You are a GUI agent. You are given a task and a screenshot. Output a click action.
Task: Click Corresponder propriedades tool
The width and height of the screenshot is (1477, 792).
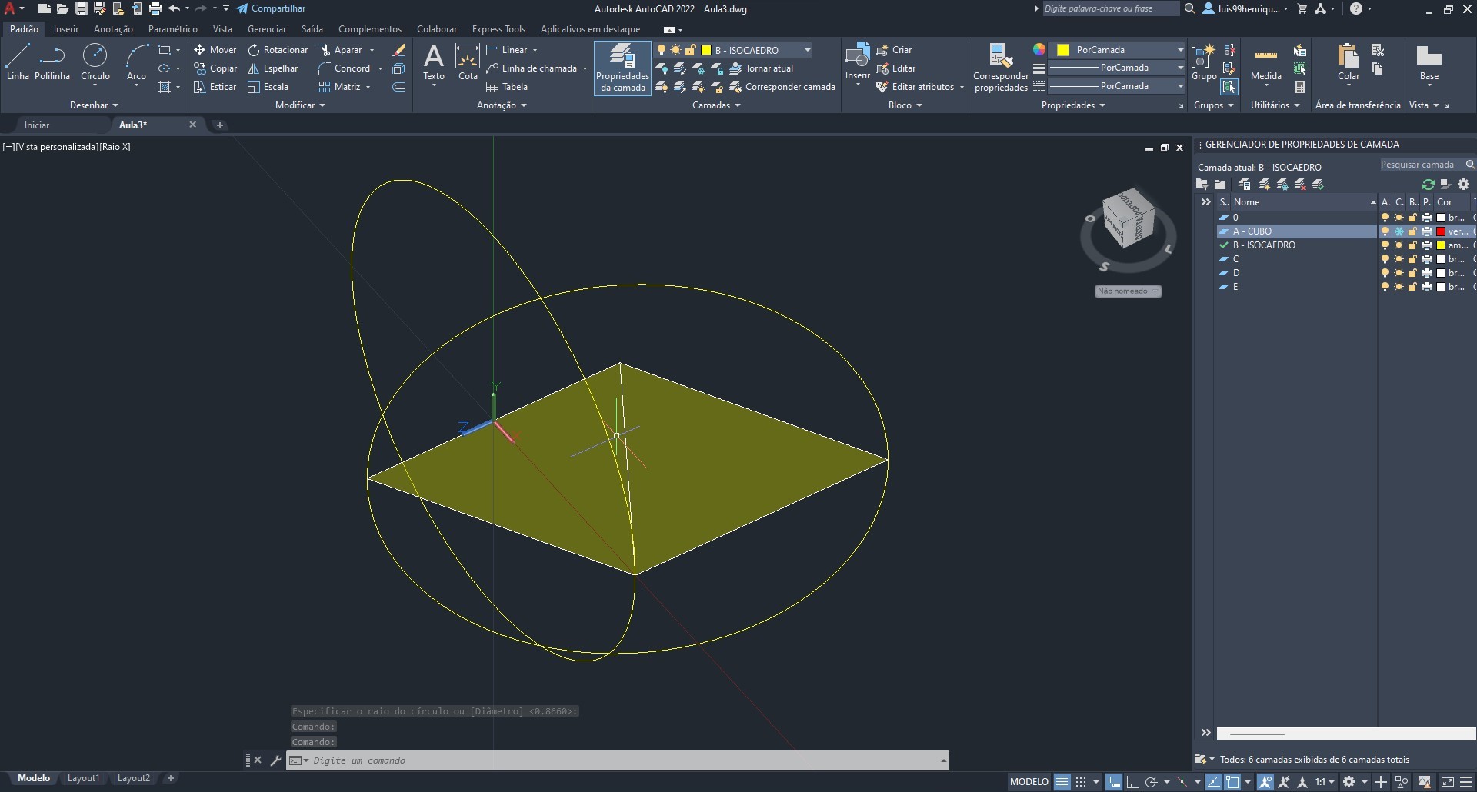pyautogui.click(x=1000, y=68)
